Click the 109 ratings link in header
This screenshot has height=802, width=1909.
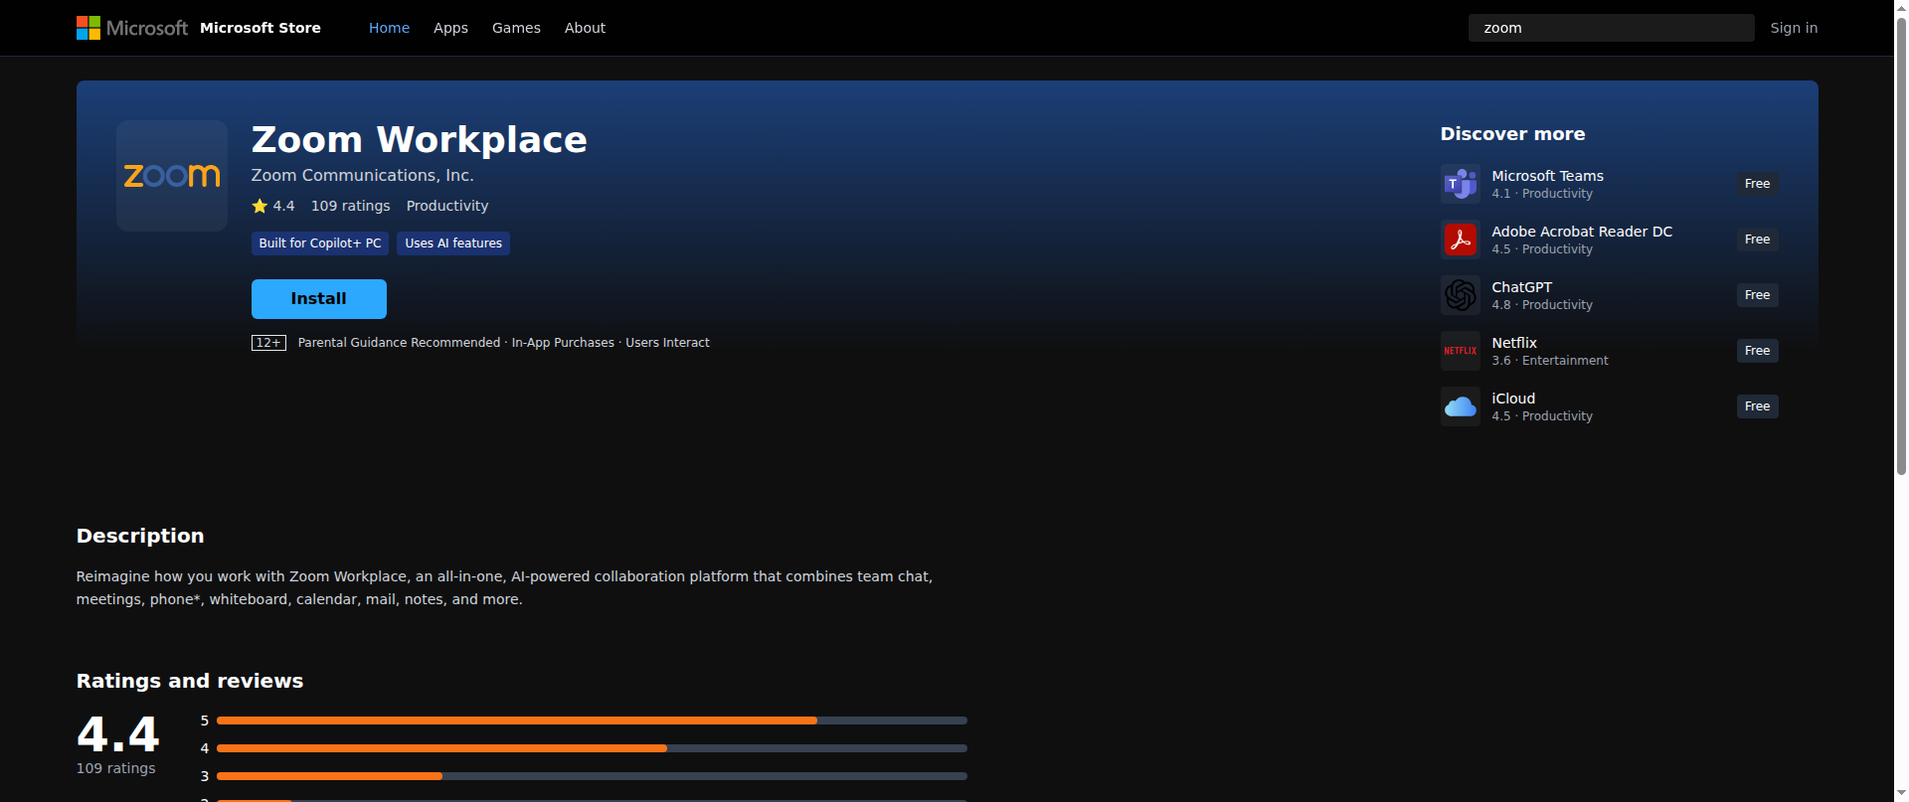pyautogui.click(x=351, y=206)
